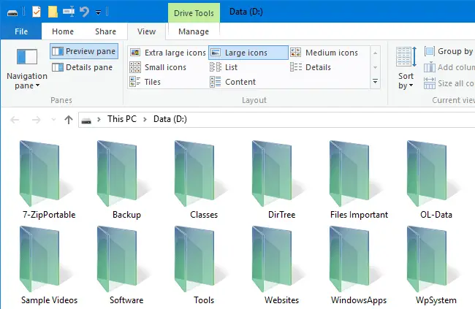Toggle the Details pane
Image resolution: width=475 pixels, height=309 pixels.
click(83, 67)
